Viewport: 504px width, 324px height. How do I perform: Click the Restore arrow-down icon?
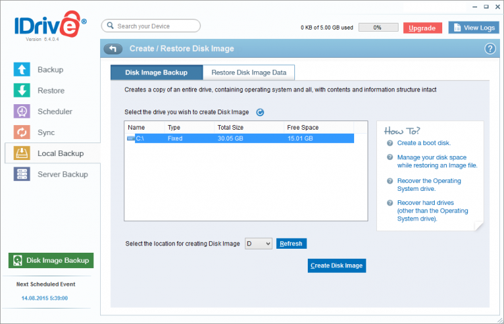click(x=22, y=90)
